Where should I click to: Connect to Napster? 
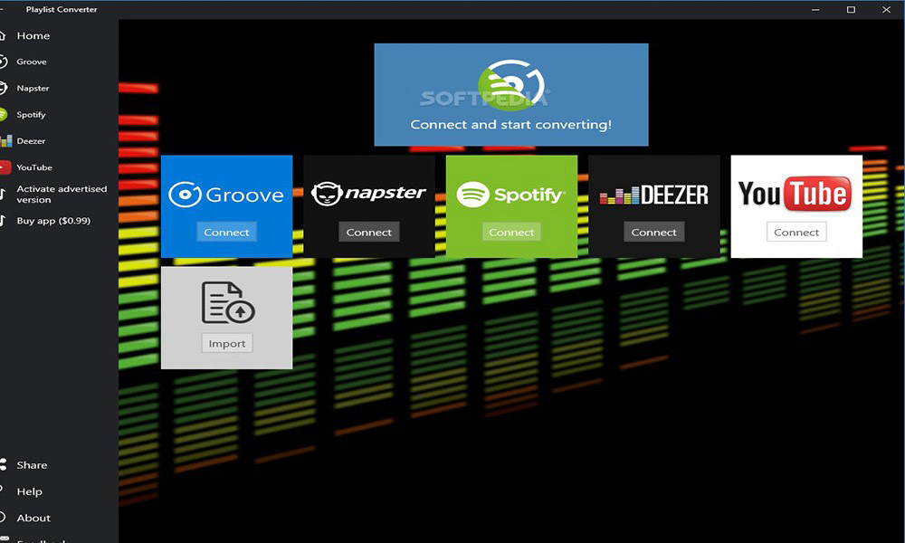click(369, 232)
